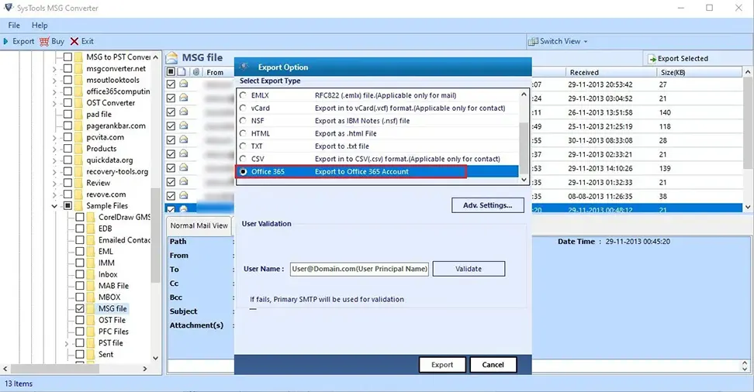This screenshot has height=392, width=754.
Task: Click the folder icon next to pcvita.com
Action: click(x=79, y=137)
